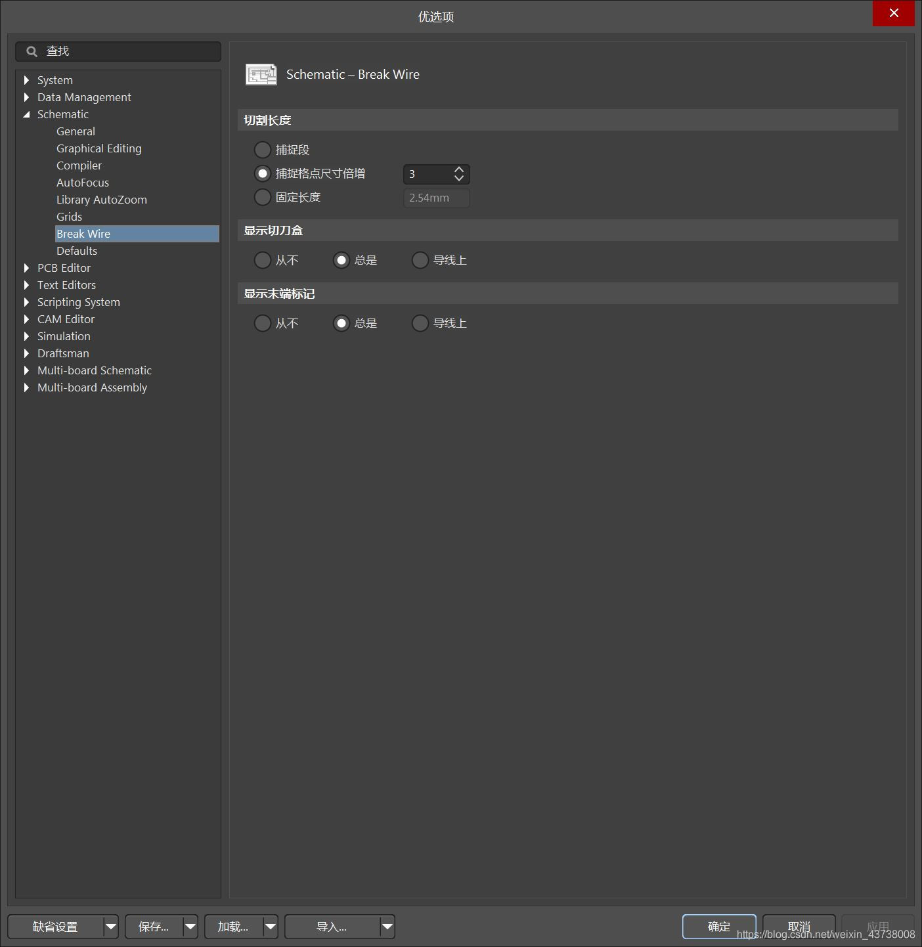This screenshot has width=922, height=947.
Task: Open the General schematic page
Action: pyautogui.click(x=76, y=131)
